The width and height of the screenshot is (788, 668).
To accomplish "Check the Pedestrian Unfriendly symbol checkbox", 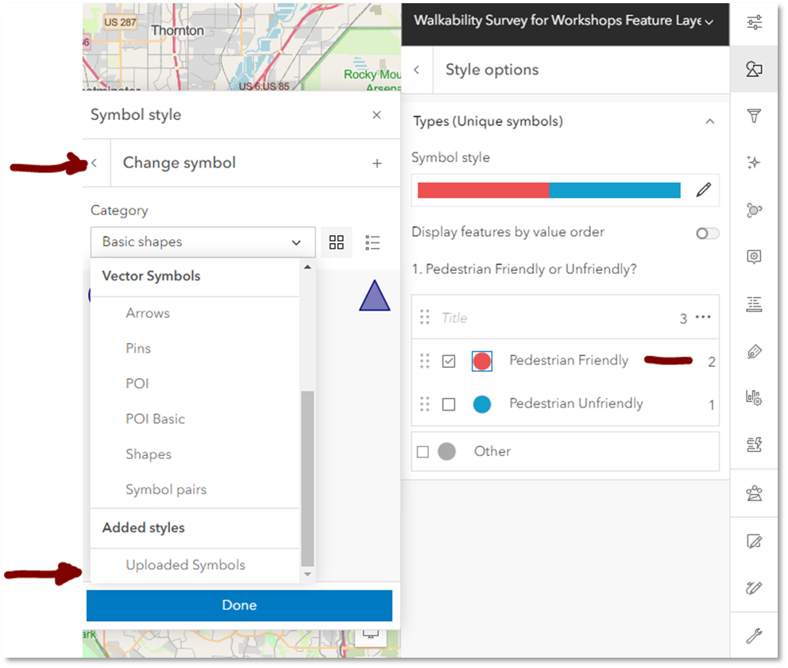I will click(x=448, y=404).
